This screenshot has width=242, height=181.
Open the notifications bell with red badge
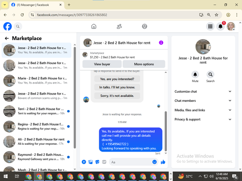(x=221, y=27)
